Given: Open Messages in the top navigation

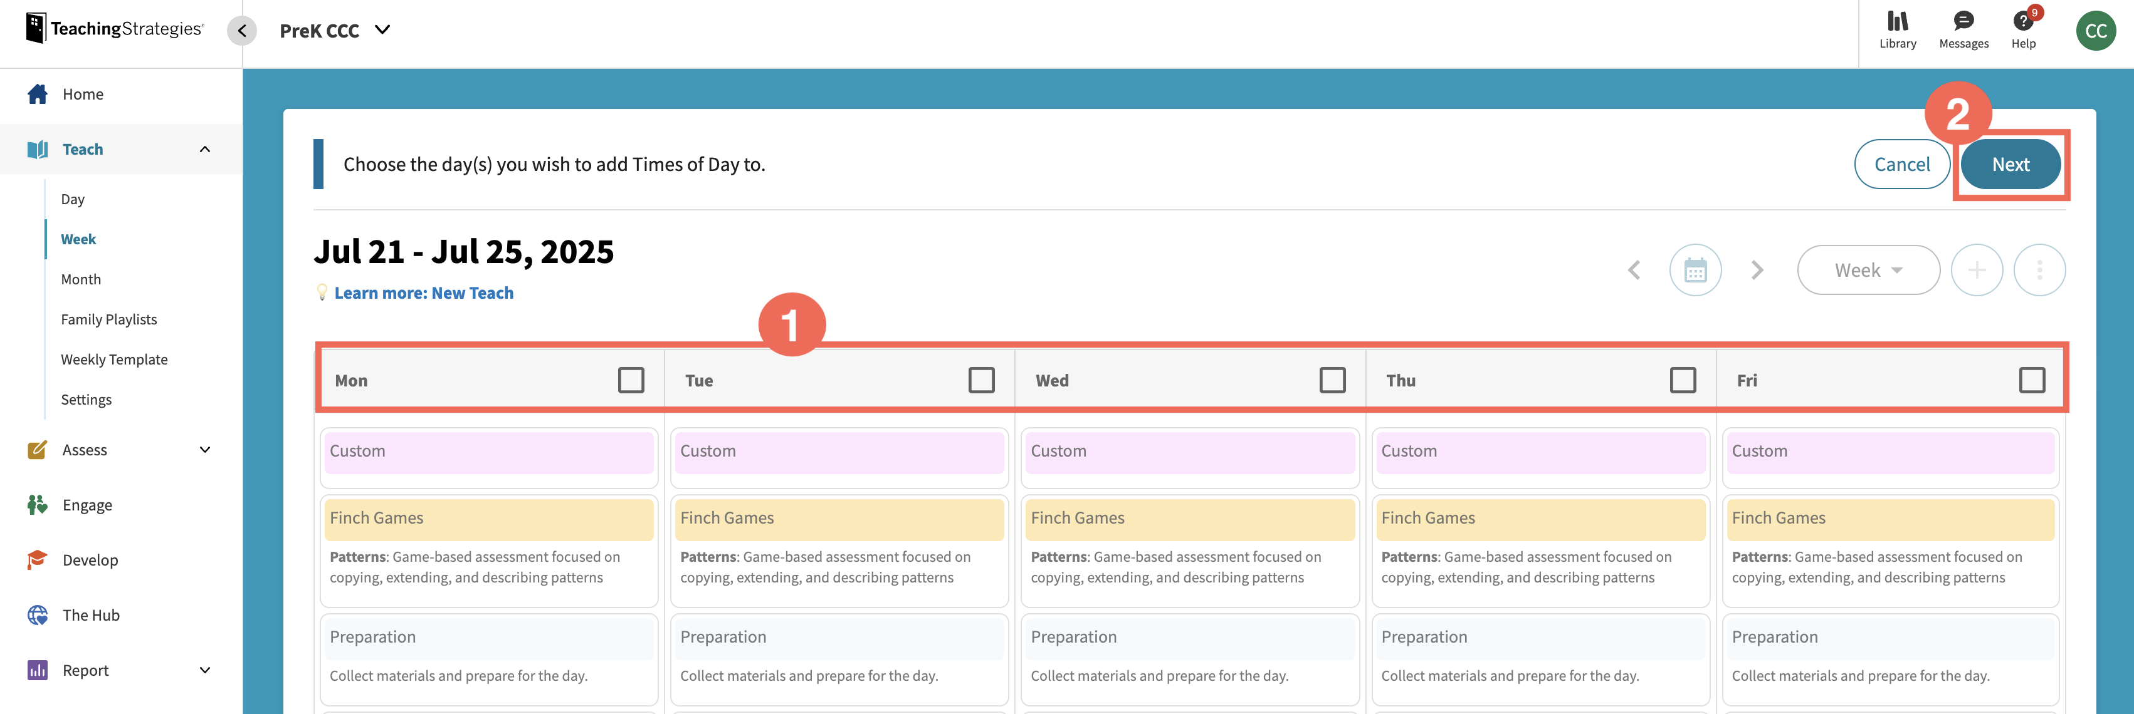Looking at the screenshot, I should [x=1962, y=29].
